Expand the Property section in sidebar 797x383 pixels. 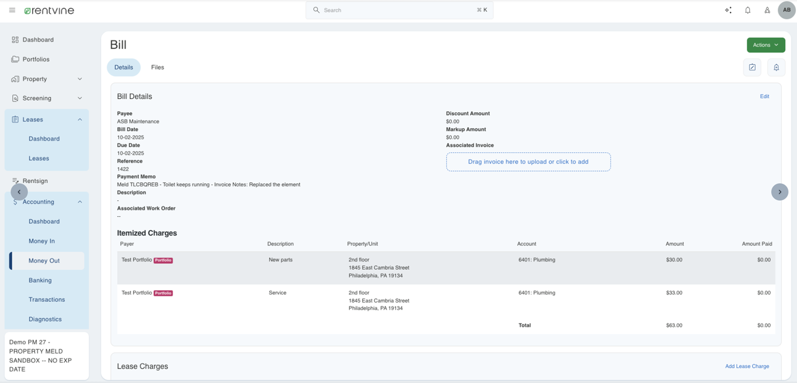[80, 79]
